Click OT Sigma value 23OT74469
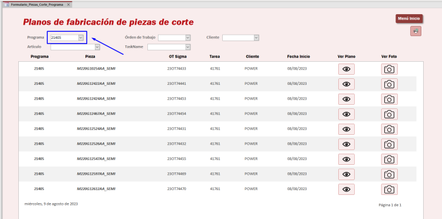The height and width of the screenshot is (219, 442). pos(176,174)
